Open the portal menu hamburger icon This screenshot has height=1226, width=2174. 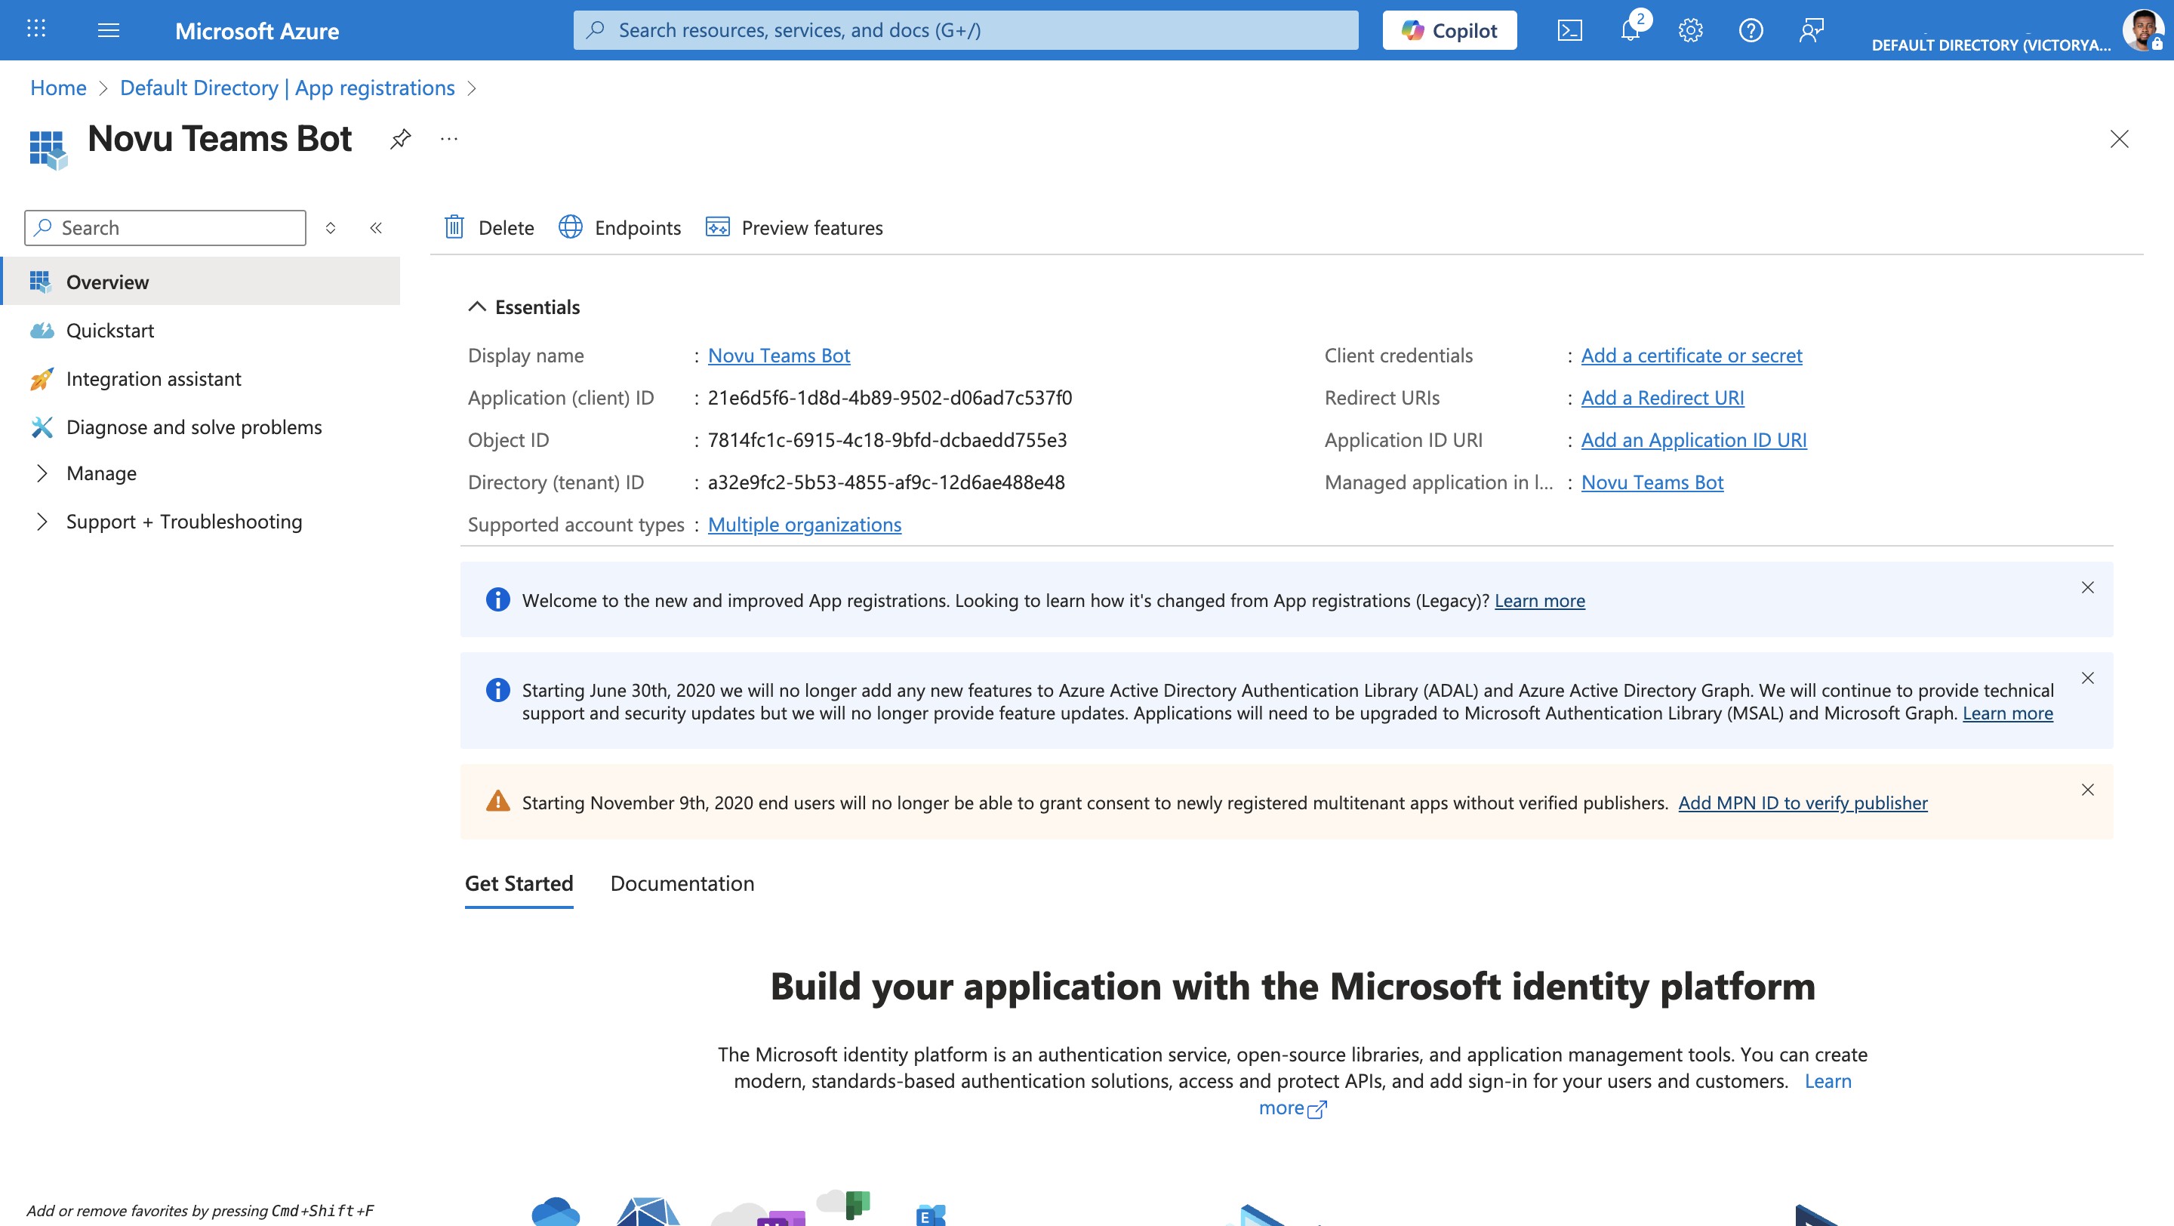tap(109, 29)
